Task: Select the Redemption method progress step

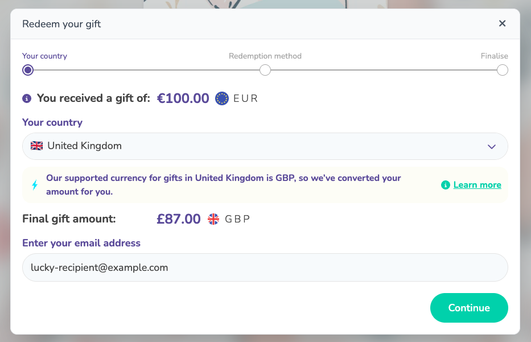Action: pos(265,69)
